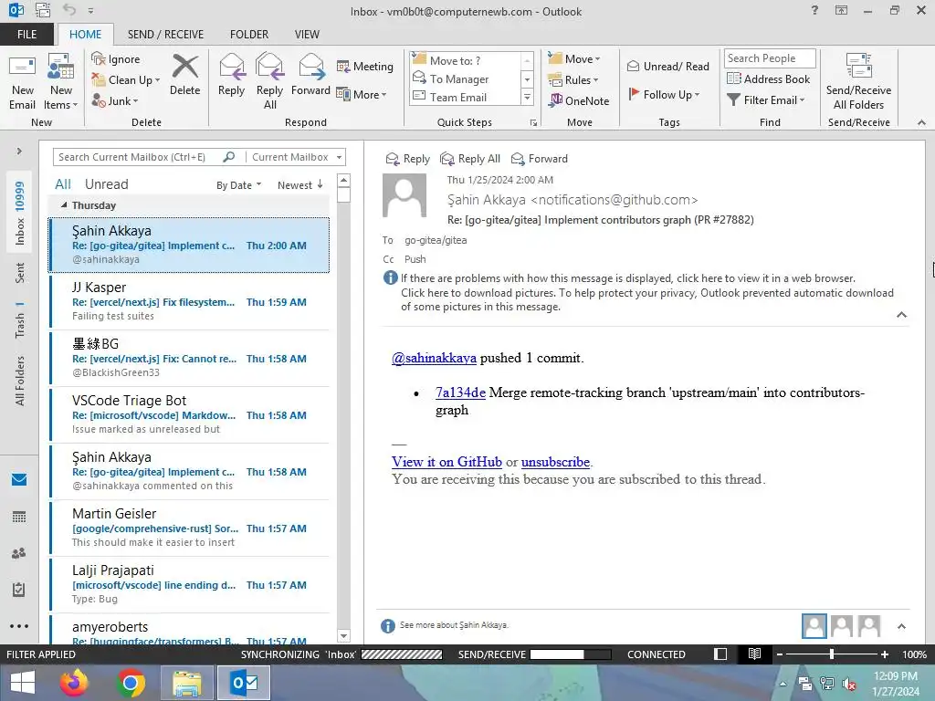
Task: Switch to the HOME tab
Action: click(85, 35)
